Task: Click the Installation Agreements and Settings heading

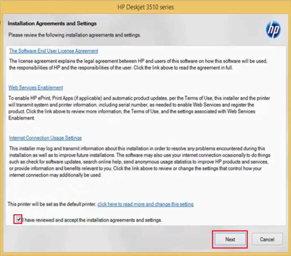Action: tap(52, 23)
